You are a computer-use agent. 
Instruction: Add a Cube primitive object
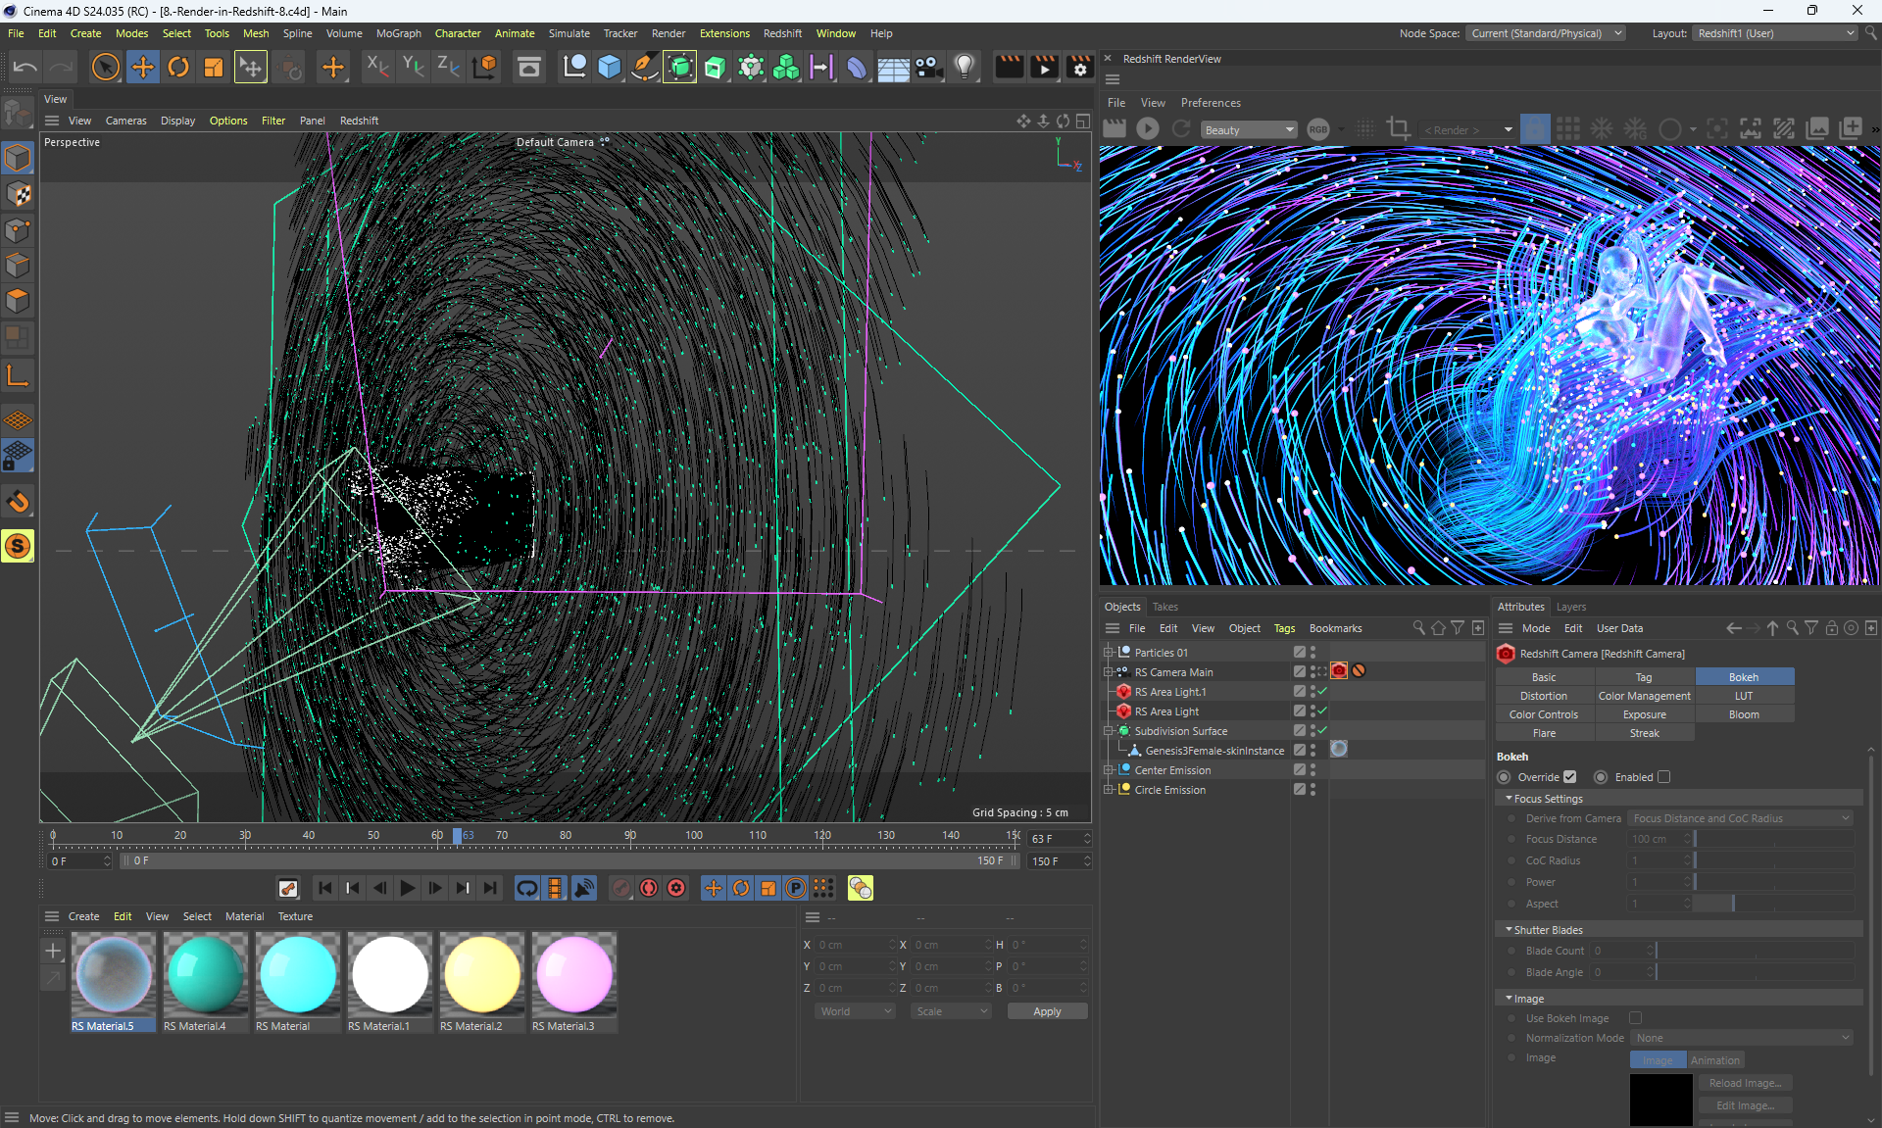610,68
